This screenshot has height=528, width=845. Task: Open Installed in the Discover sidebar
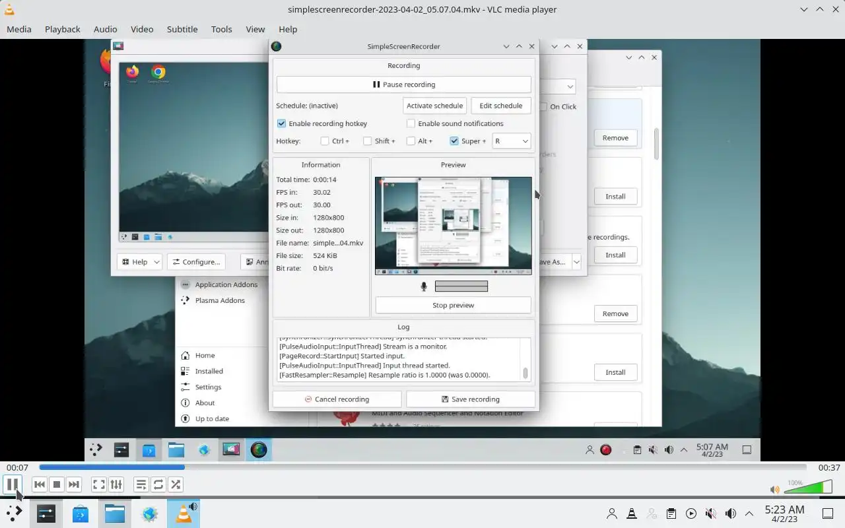click(x=209, y=372)
